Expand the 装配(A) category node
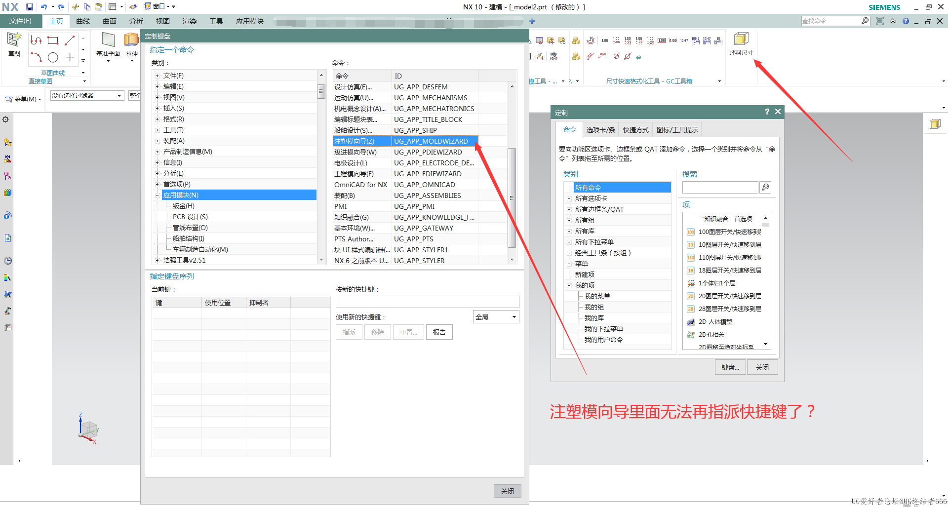The width and height of the screenshot is (948, 507). pyautogui.click(x=158, y=141)
